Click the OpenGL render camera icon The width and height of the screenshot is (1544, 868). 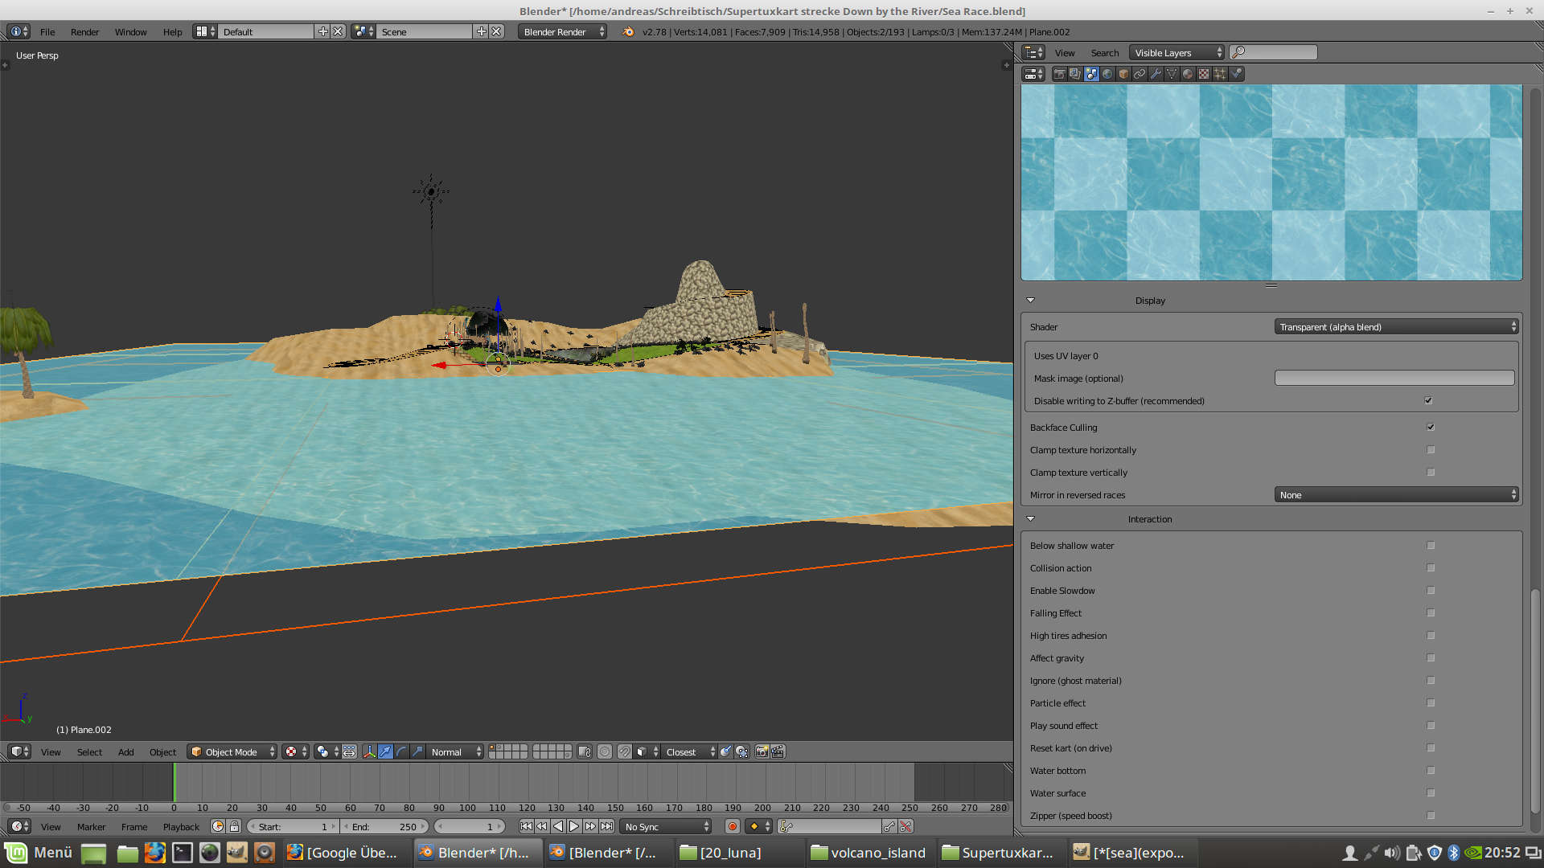tap(762, 751)
